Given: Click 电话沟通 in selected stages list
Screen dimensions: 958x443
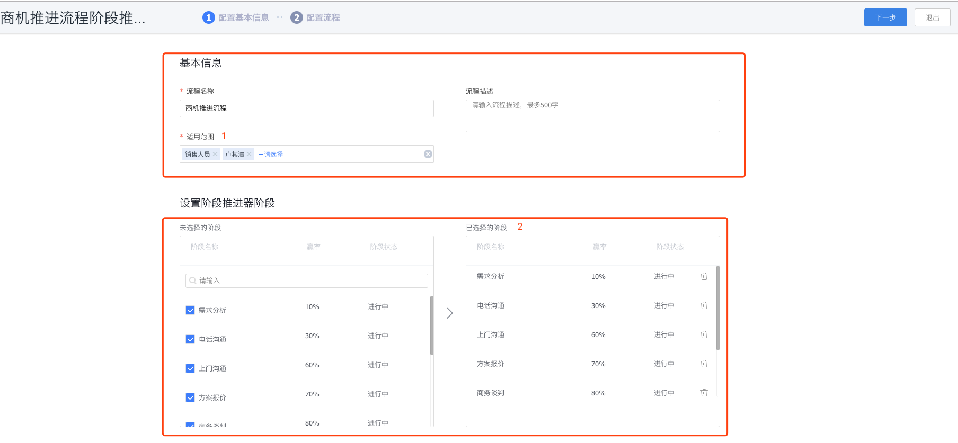Looking at the screenshot, I should click(x=491, y=305).
